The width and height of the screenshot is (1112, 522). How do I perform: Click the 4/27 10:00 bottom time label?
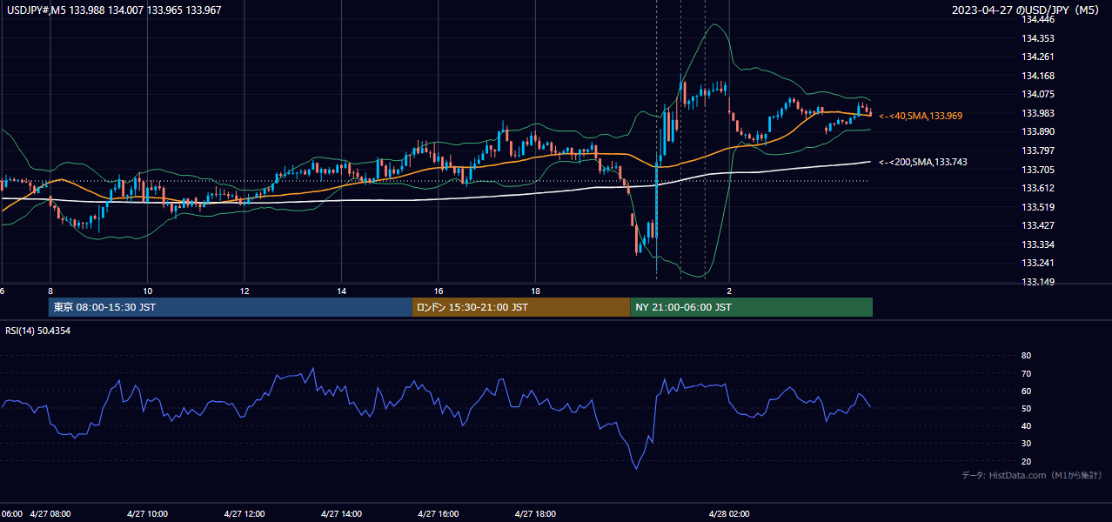pyautogui.click(x=148, y=514)
